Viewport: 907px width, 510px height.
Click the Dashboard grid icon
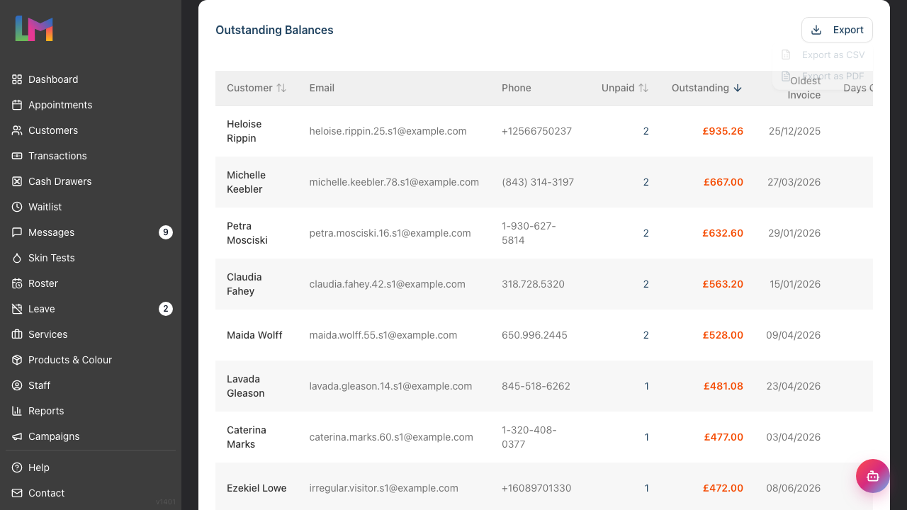point(17,79)
